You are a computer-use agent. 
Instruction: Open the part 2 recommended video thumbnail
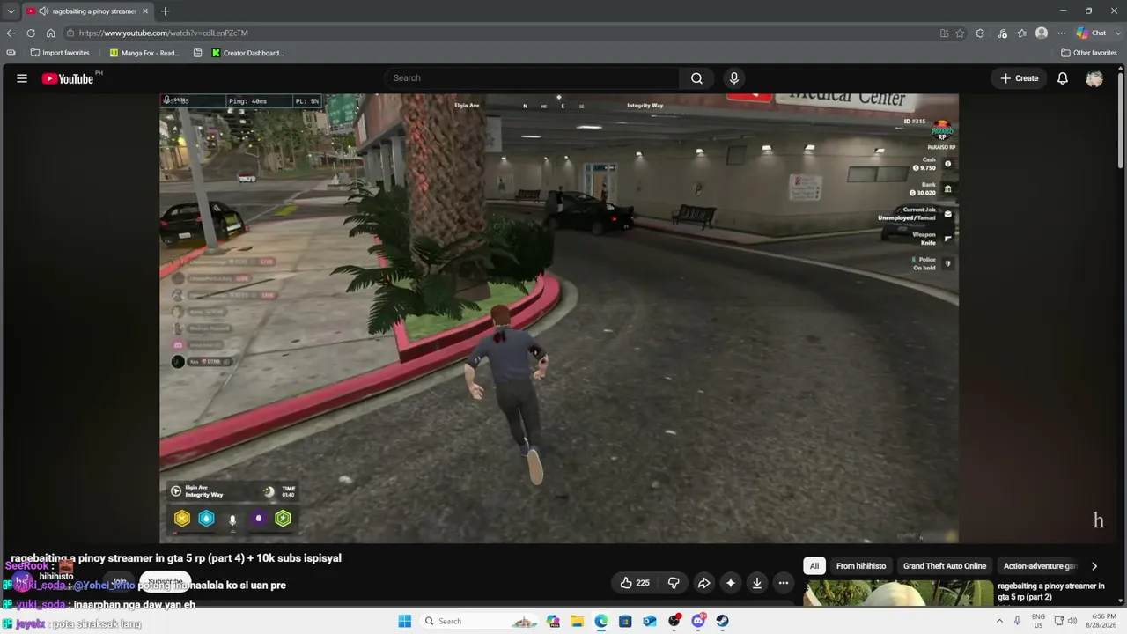click(x=896, y=593)
